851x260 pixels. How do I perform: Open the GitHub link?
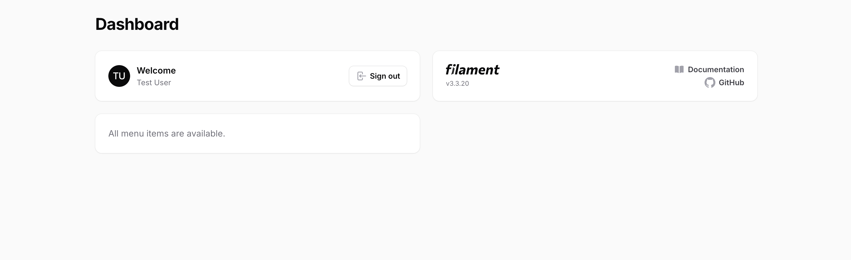coord(731,83)
